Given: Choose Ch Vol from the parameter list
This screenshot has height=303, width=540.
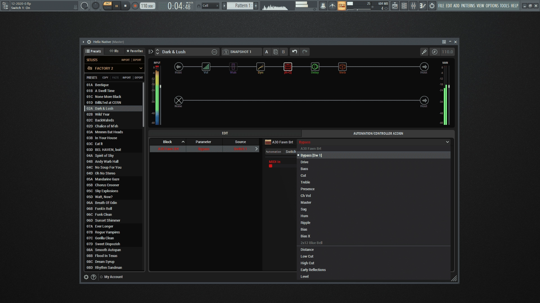Looking at the screenshot, I should 373,196.
